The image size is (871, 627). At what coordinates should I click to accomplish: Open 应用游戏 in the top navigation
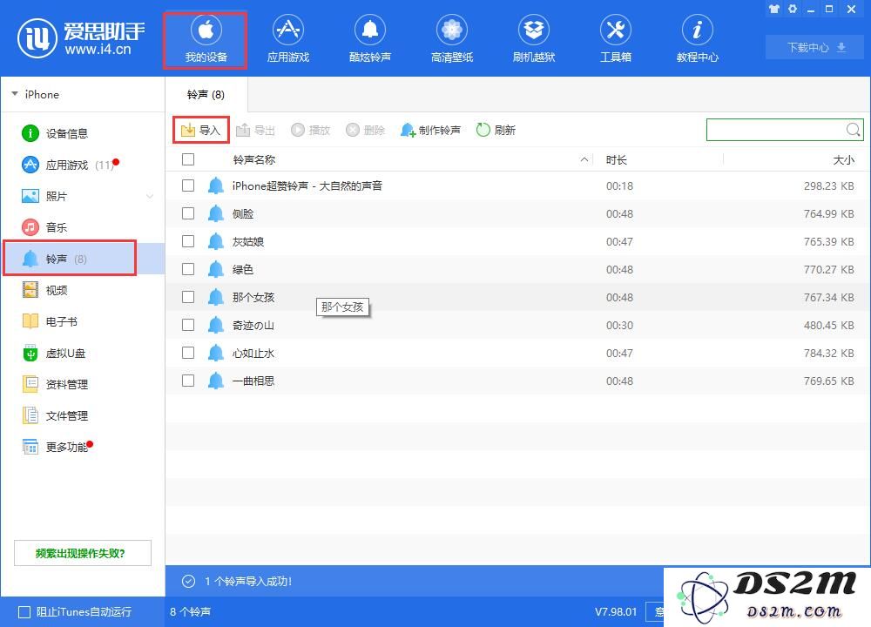(287, 40)
